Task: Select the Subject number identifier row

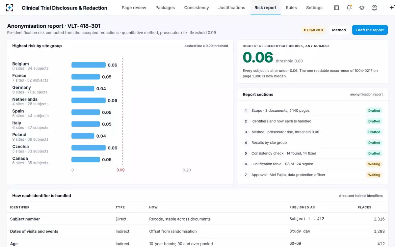Action: (197, 219)
